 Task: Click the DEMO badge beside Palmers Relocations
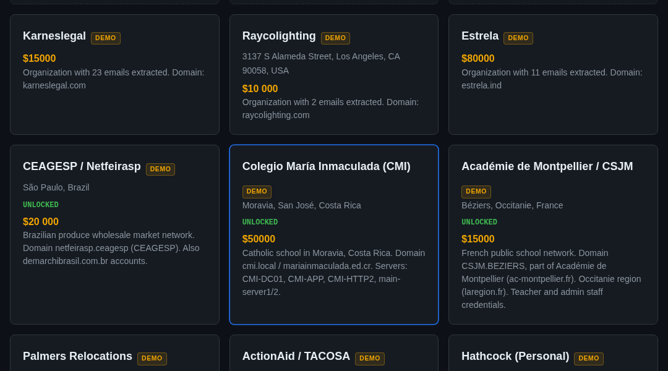[x=152, y=359]
